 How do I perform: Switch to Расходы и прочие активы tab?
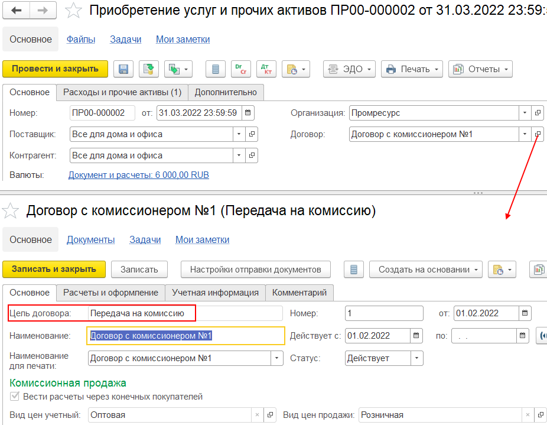(122, 93)
